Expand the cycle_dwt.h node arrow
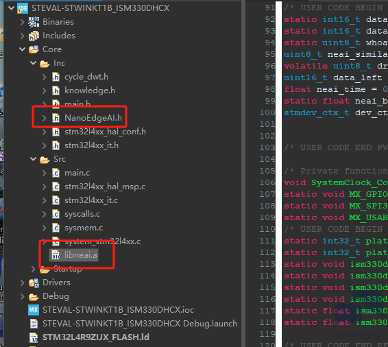The image size is (388, 347). [x=45, y=77]
